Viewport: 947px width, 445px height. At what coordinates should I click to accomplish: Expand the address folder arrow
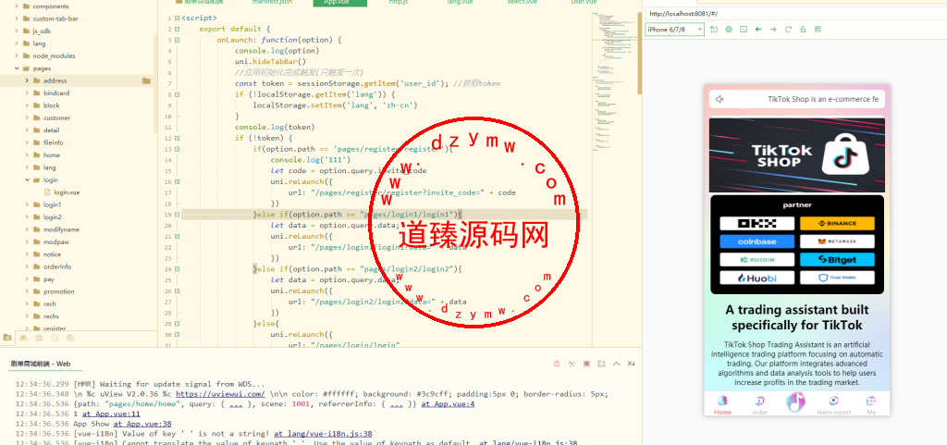tap(27, 80)
